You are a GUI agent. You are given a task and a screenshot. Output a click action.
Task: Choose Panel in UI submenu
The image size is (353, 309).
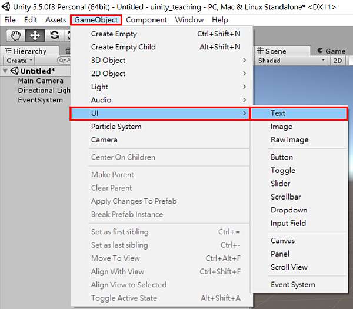[299, 254]
